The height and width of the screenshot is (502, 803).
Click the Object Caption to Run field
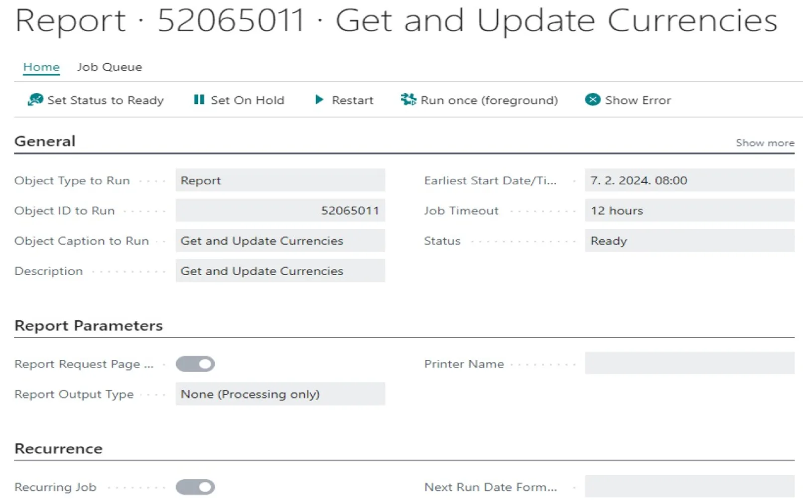(280, 240)
